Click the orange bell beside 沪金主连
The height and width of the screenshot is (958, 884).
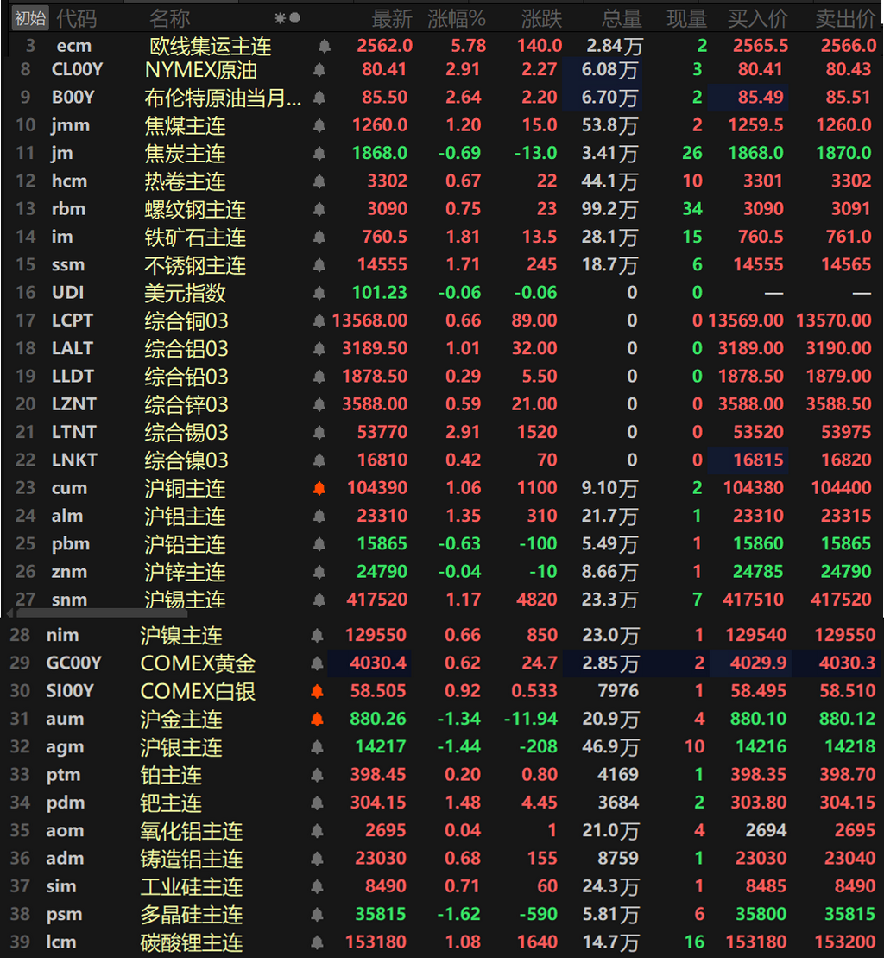317,719
